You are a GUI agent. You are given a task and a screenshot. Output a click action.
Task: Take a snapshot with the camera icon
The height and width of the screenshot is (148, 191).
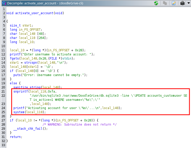tap(182, 3)
